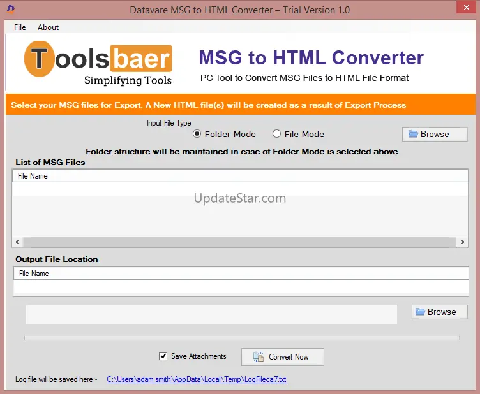Click the 'MSG to HTML Converter' heading text
This screenshot has width=480, height=394.
tap(311, 57)
